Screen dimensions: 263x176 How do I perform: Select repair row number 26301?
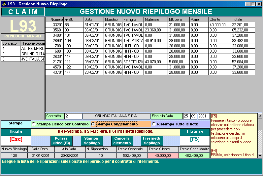[x=150, y=57]
